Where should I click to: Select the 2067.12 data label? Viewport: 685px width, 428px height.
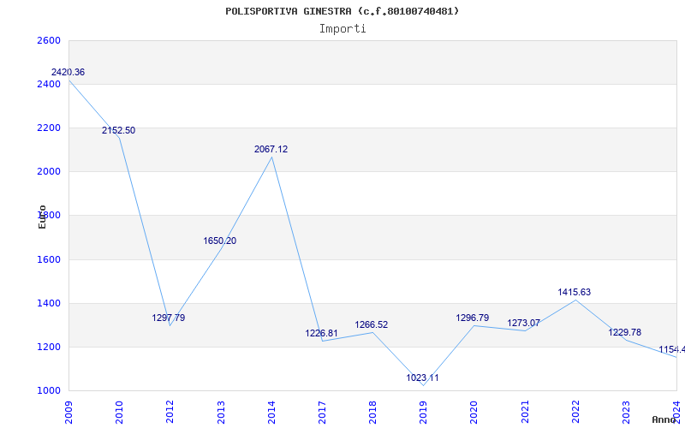[x=271, y=149]
